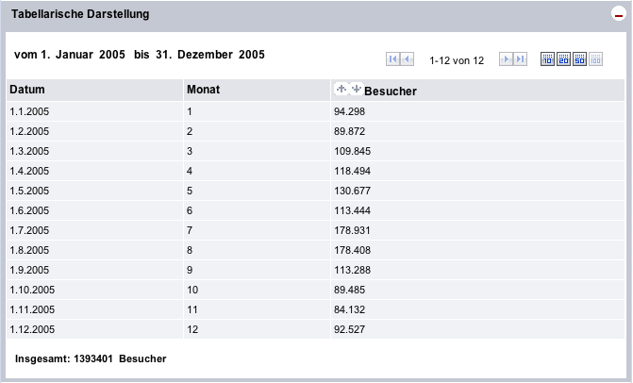This screenshot has width=633, height=383.
Task: Click the Monat column header
Action: [205, 90]
